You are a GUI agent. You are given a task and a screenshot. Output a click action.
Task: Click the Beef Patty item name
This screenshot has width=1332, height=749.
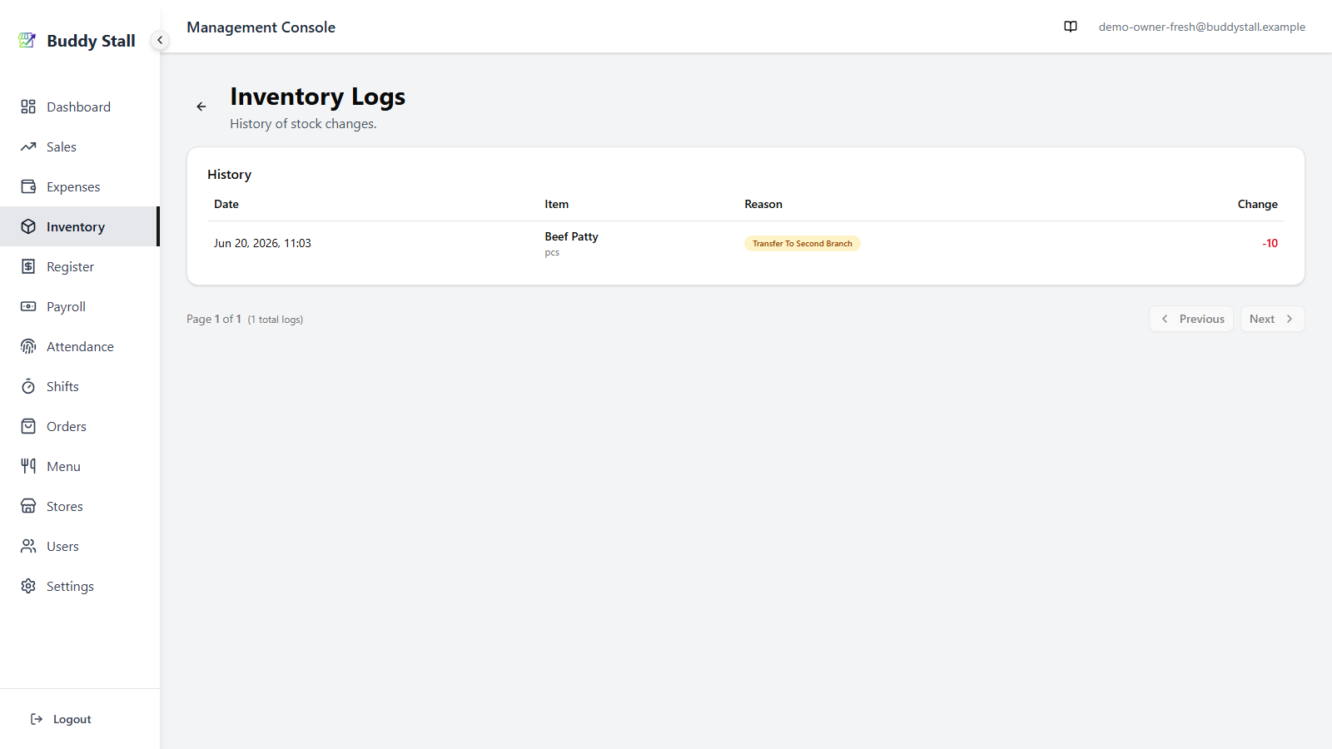coord(571,236)
